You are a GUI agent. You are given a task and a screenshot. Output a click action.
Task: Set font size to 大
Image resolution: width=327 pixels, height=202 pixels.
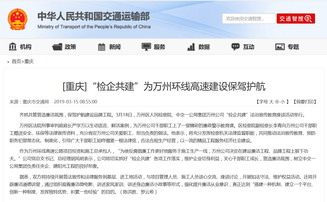coord(272,102)
